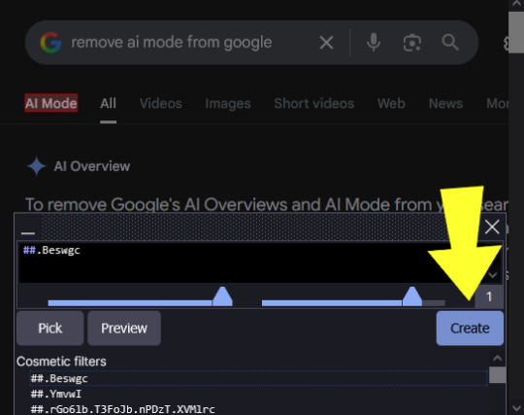Click the right specificity slider handle
524x415 pixels.
412,296
